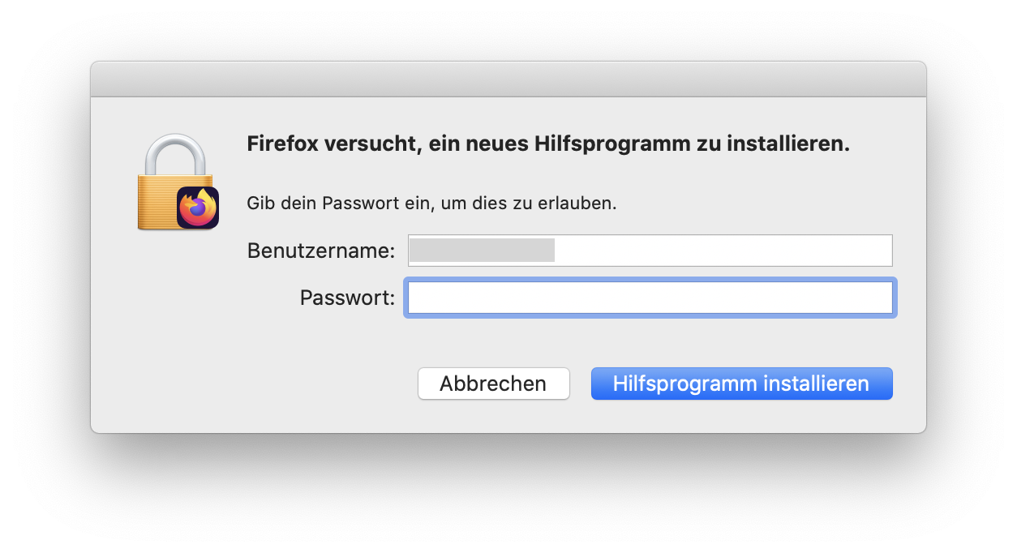The height and width of the screenshot is (553, 1017).
Task: Click the Firefox logo badge on padlock
Action: pos(198,208)
